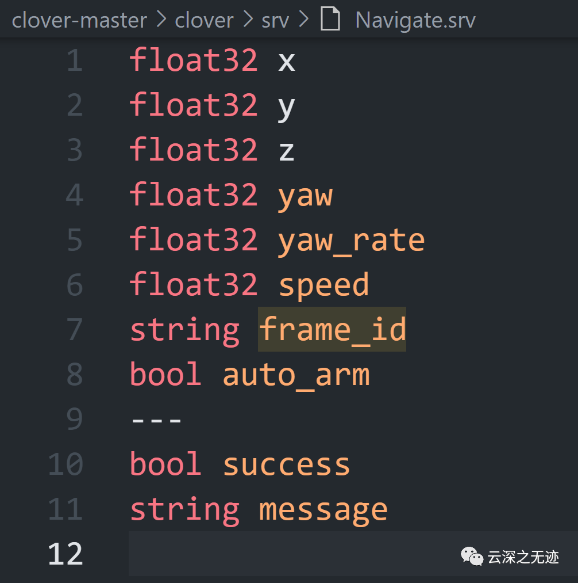Click the file icon beside Navigate.srv
Image resolution: width=578 pixels, height=583 pixels.
click(x=330, y=20)
